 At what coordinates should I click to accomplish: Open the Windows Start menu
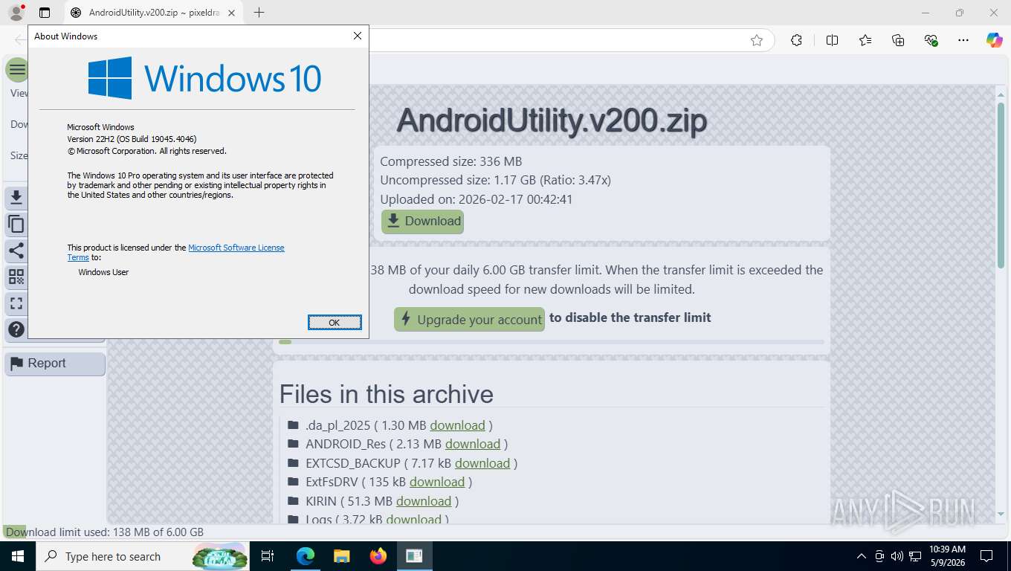pos(17,556)
